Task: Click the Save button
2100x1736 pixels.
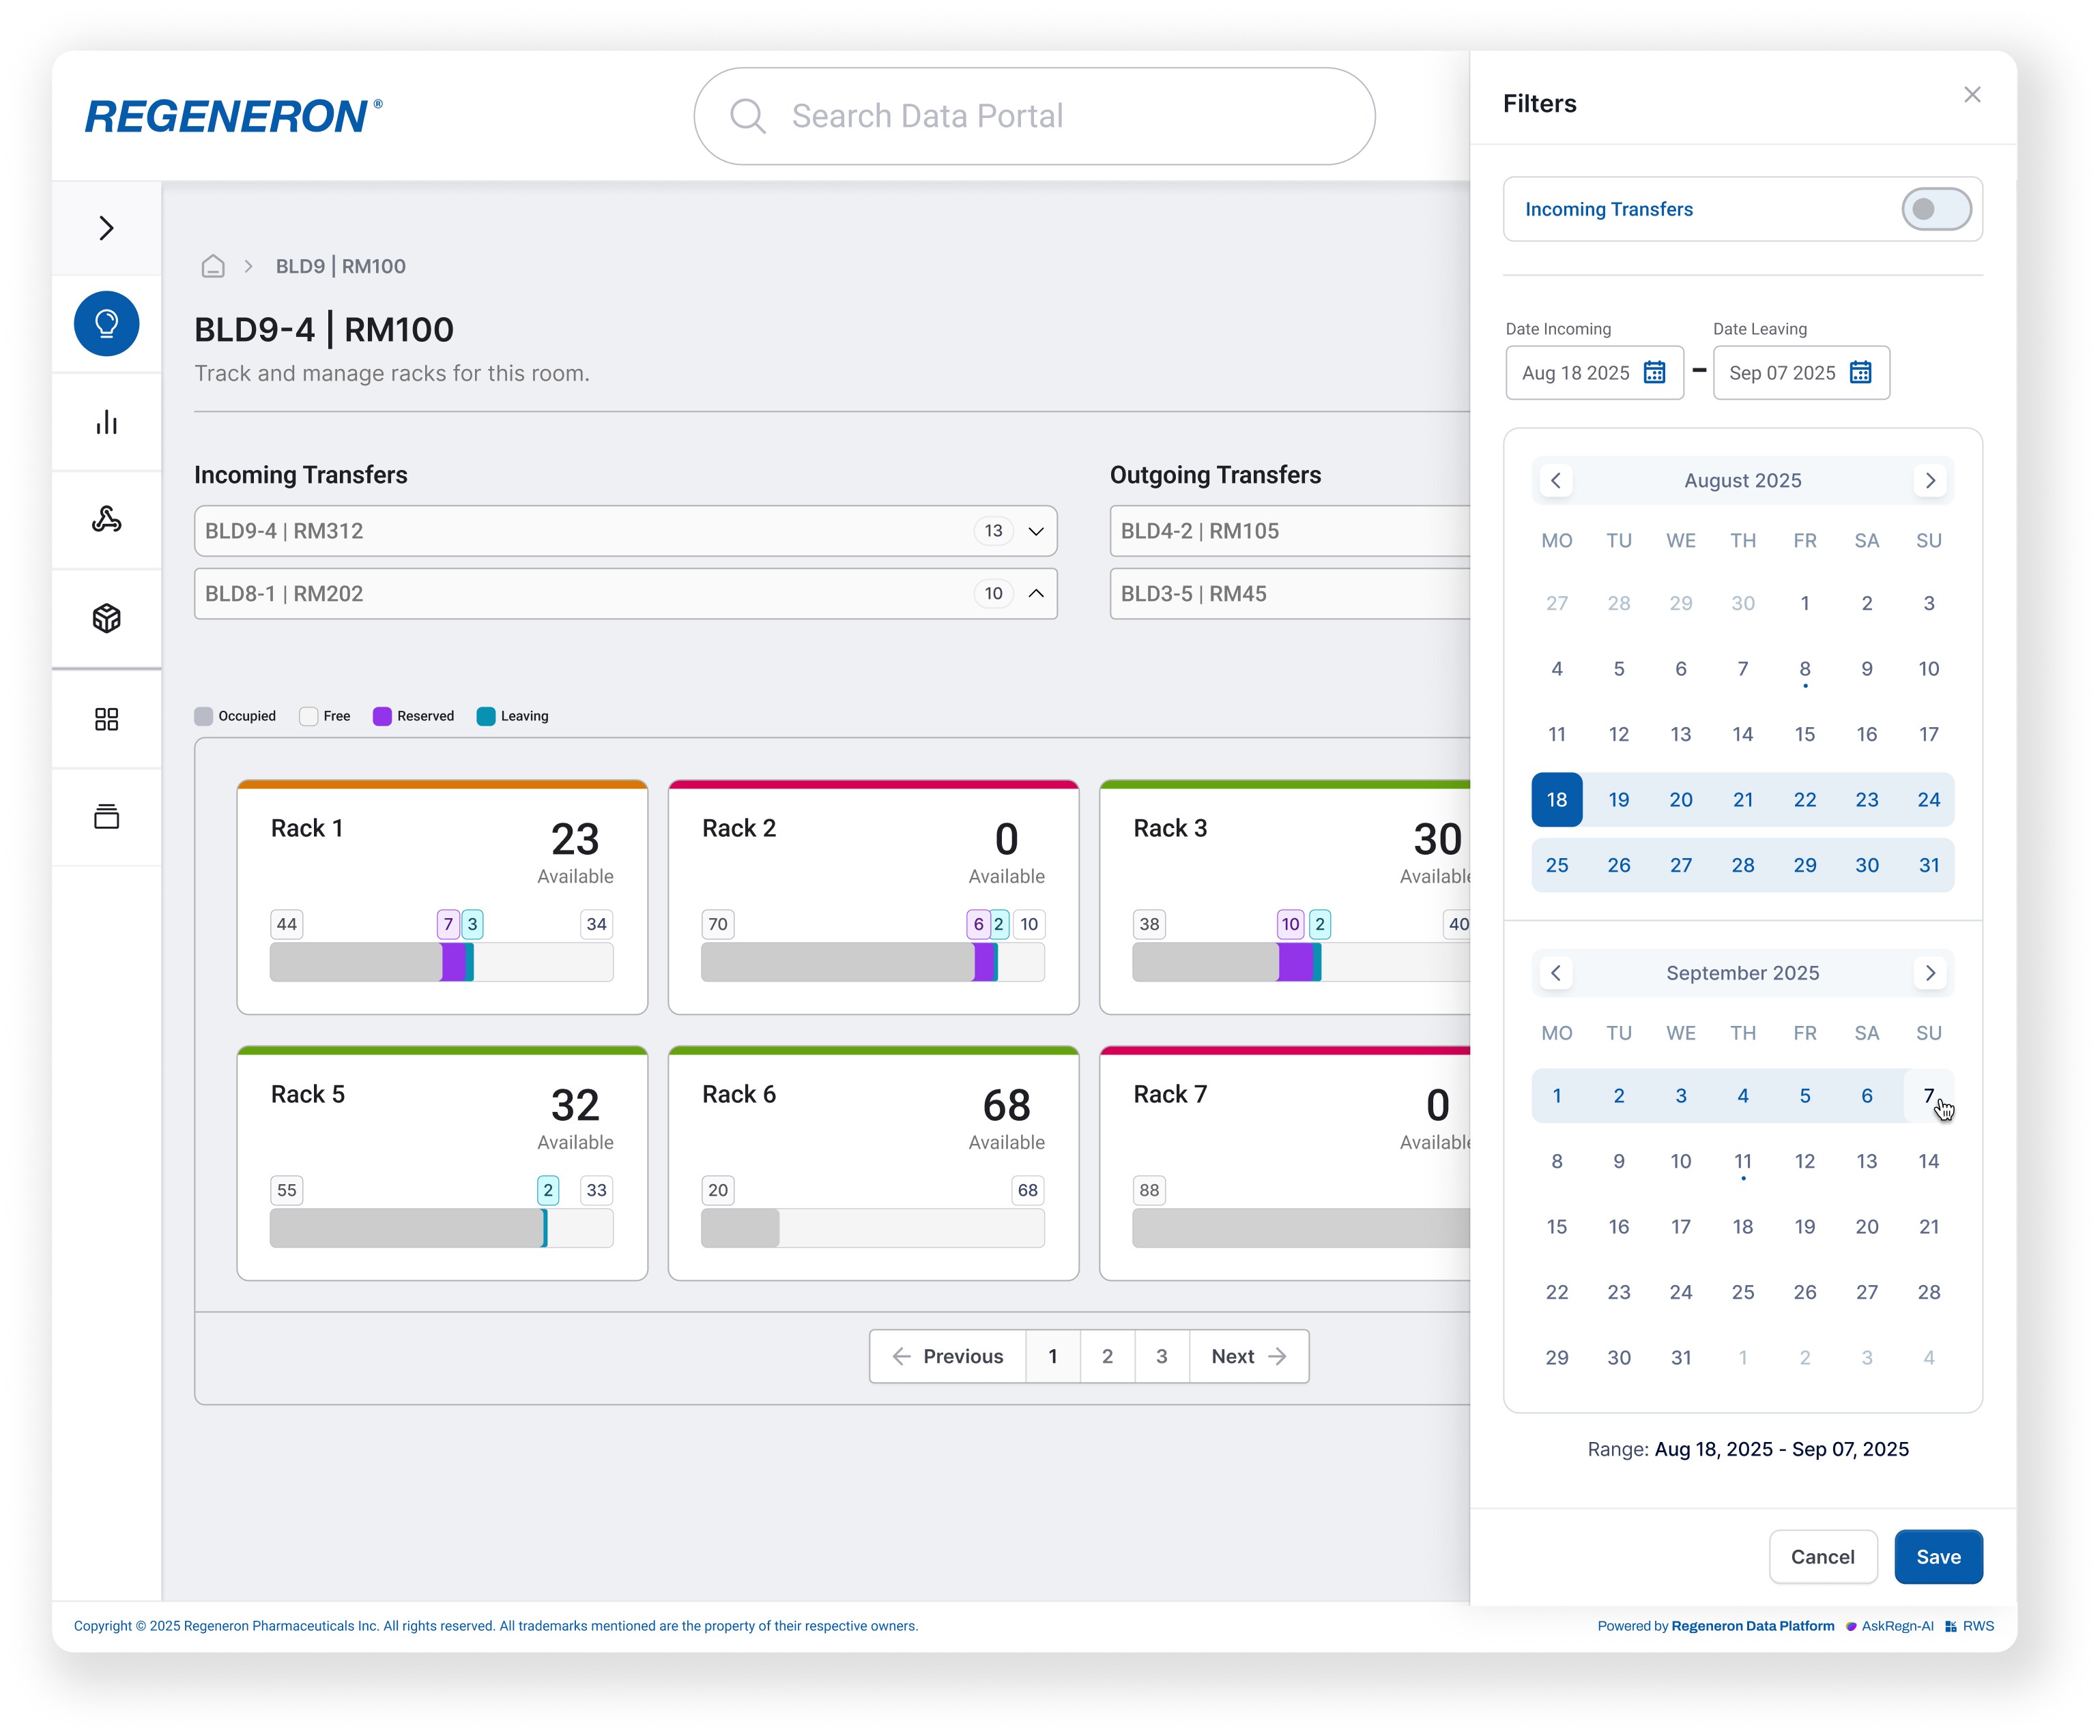Action: pyautogui.click(x=1937, y=1556)
